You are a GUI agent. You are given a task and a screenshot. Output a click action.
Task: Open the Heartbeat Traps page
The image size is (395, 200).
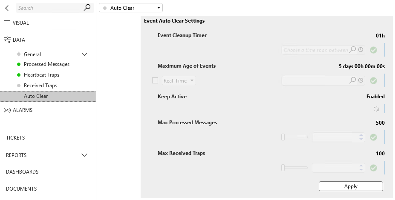(x=42, y=75)
